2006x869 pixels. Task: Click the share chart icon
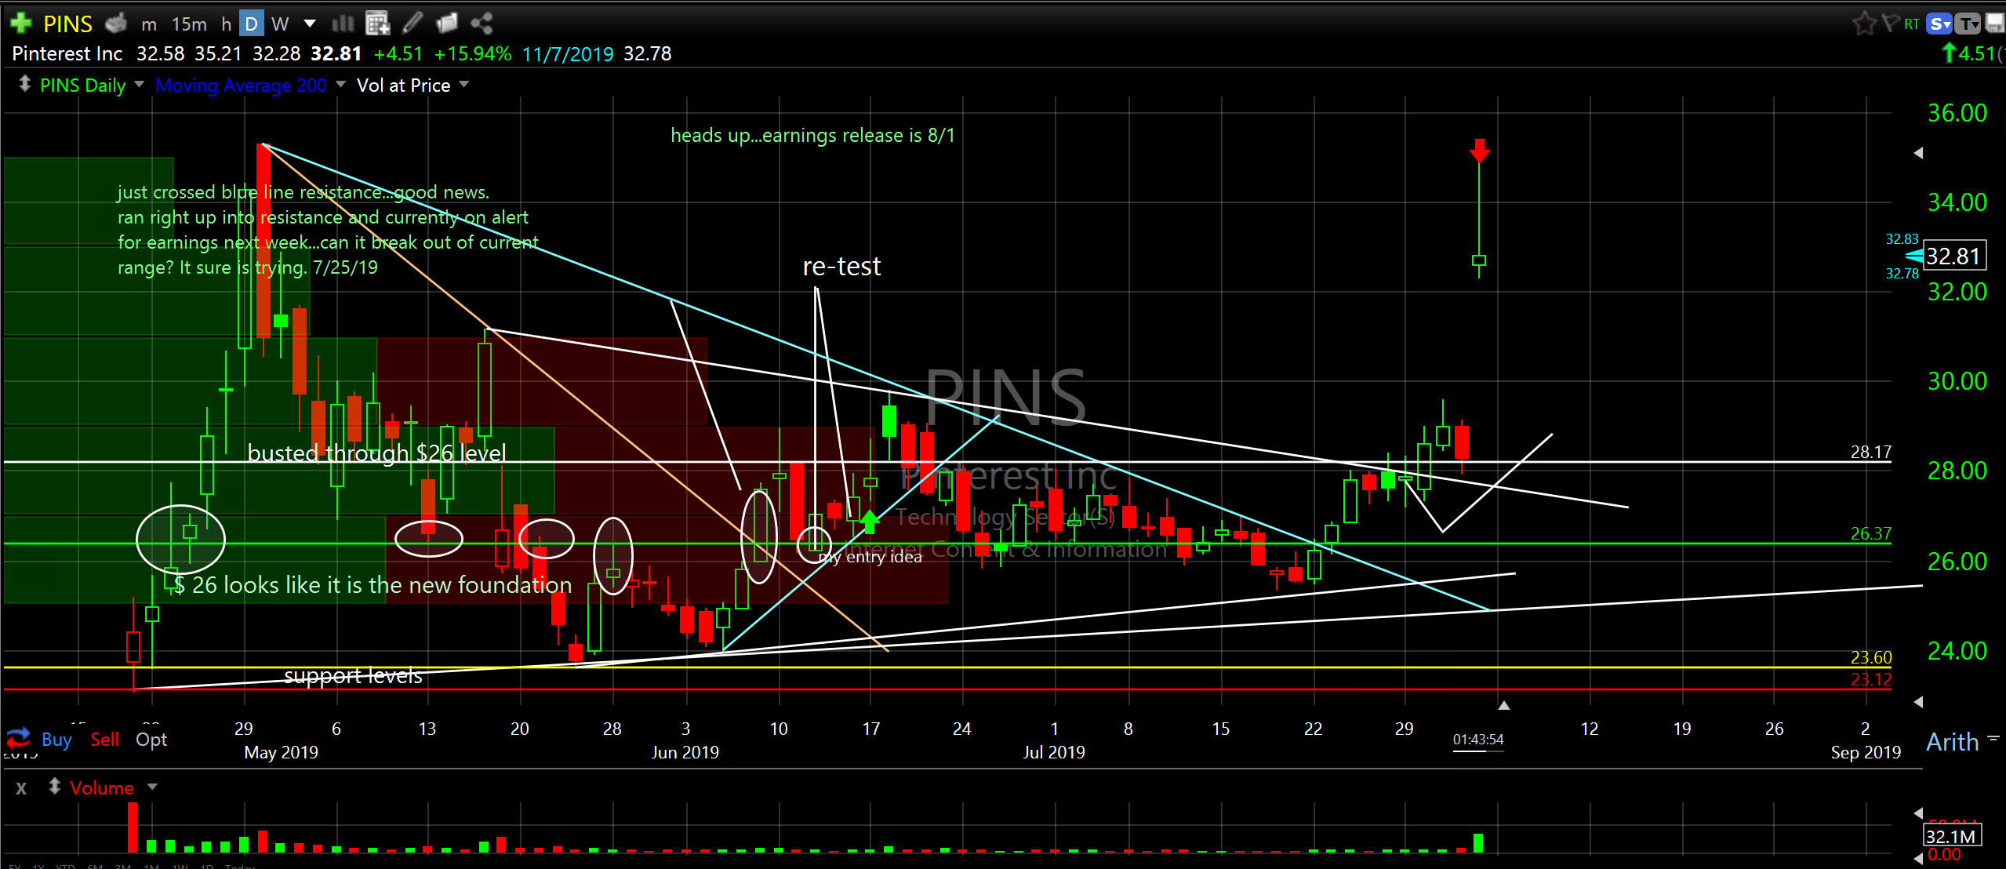click(482, 24)
